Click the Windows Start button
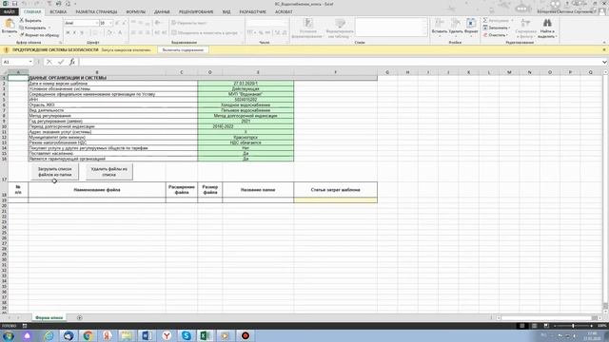This screenshot has height=342, width=609. [x=8, y=335]
